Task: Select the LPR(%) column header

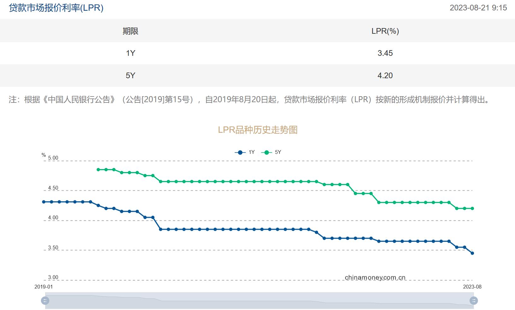Action: tap(386, 31)
